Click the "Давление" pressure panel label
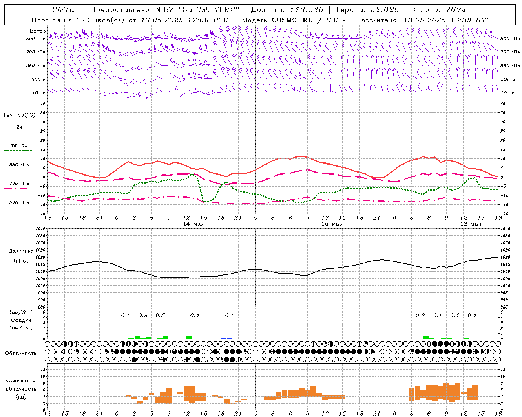The height and width of the screenshot is (417, 522). (x=21, y=252)
